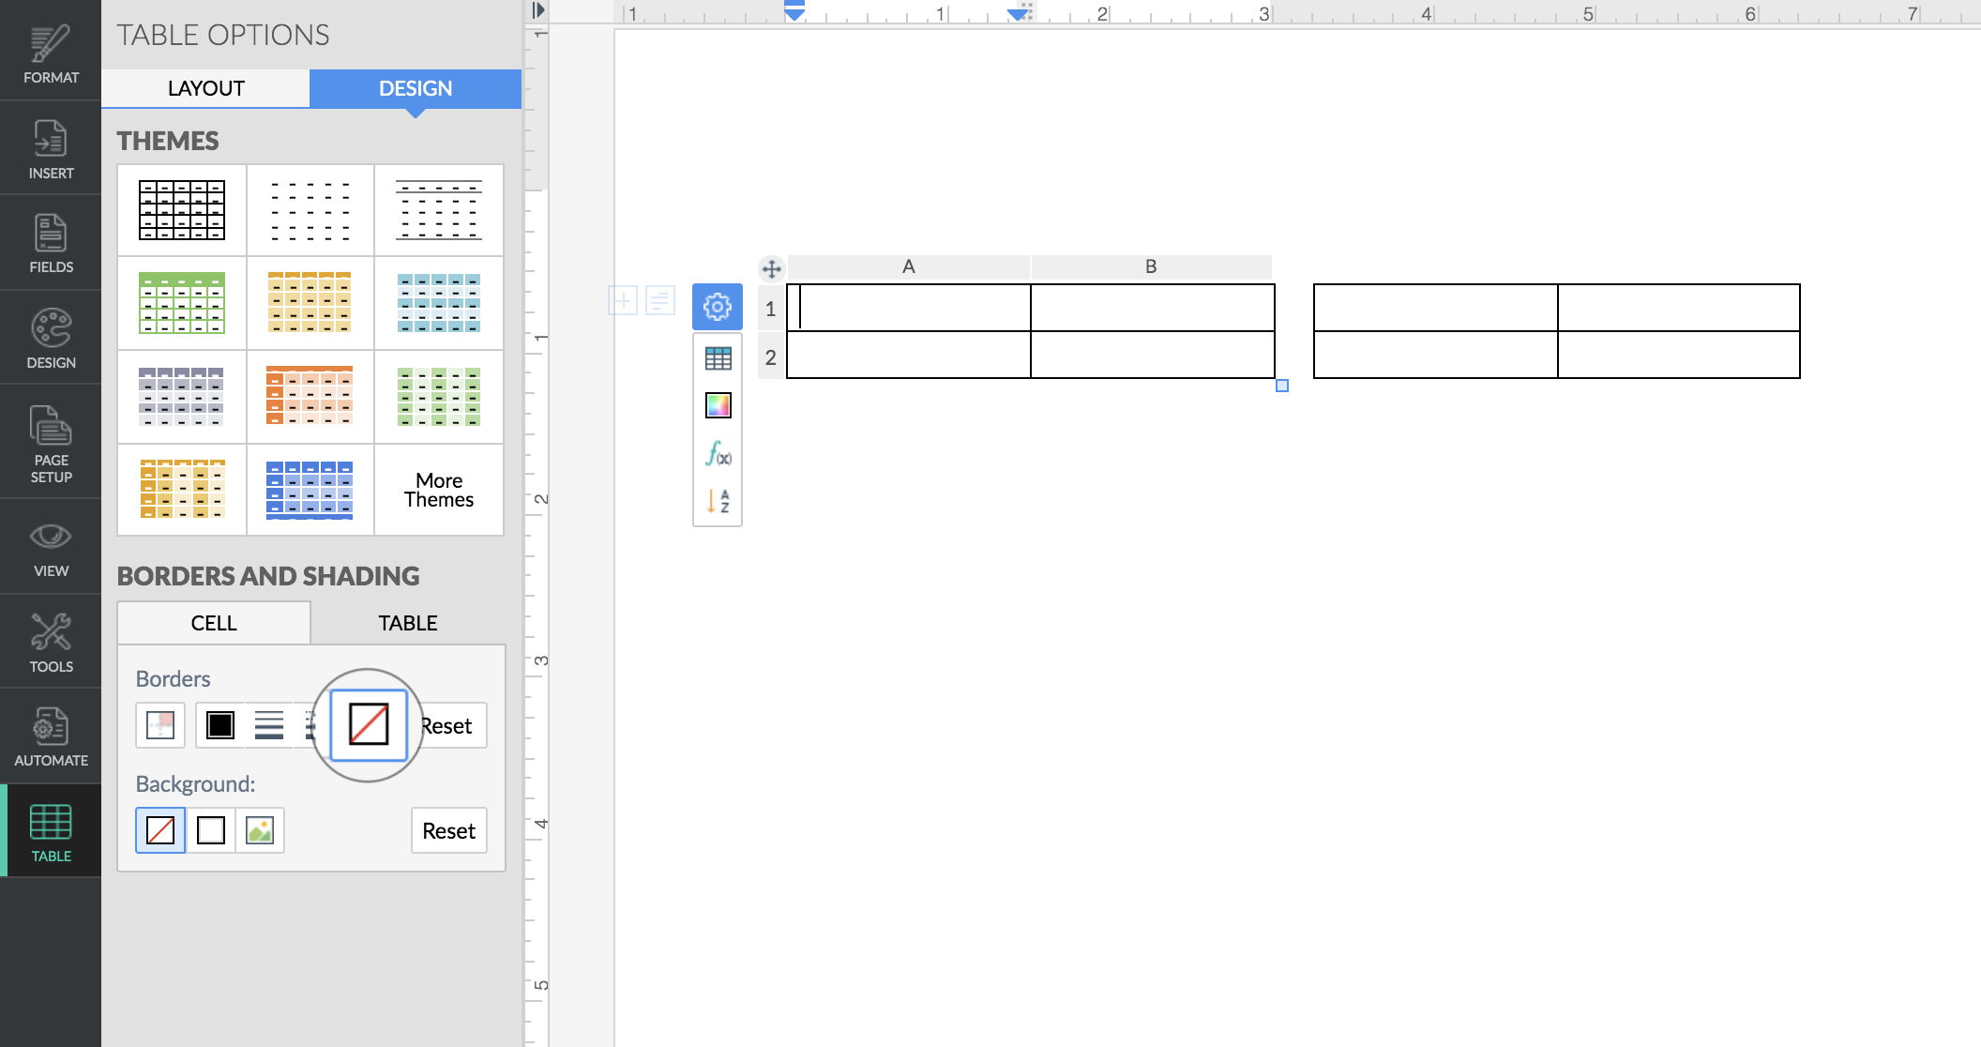The height and width of the screenshot is (1047, 1981).
Task: Open the border line width selector
Action: point(269,725)
